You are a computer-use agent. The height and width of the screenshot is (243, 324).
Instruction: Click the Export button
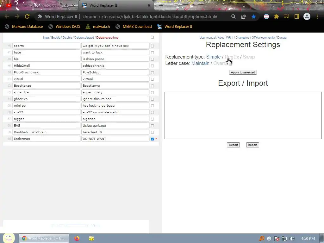(x=233, y=145)
